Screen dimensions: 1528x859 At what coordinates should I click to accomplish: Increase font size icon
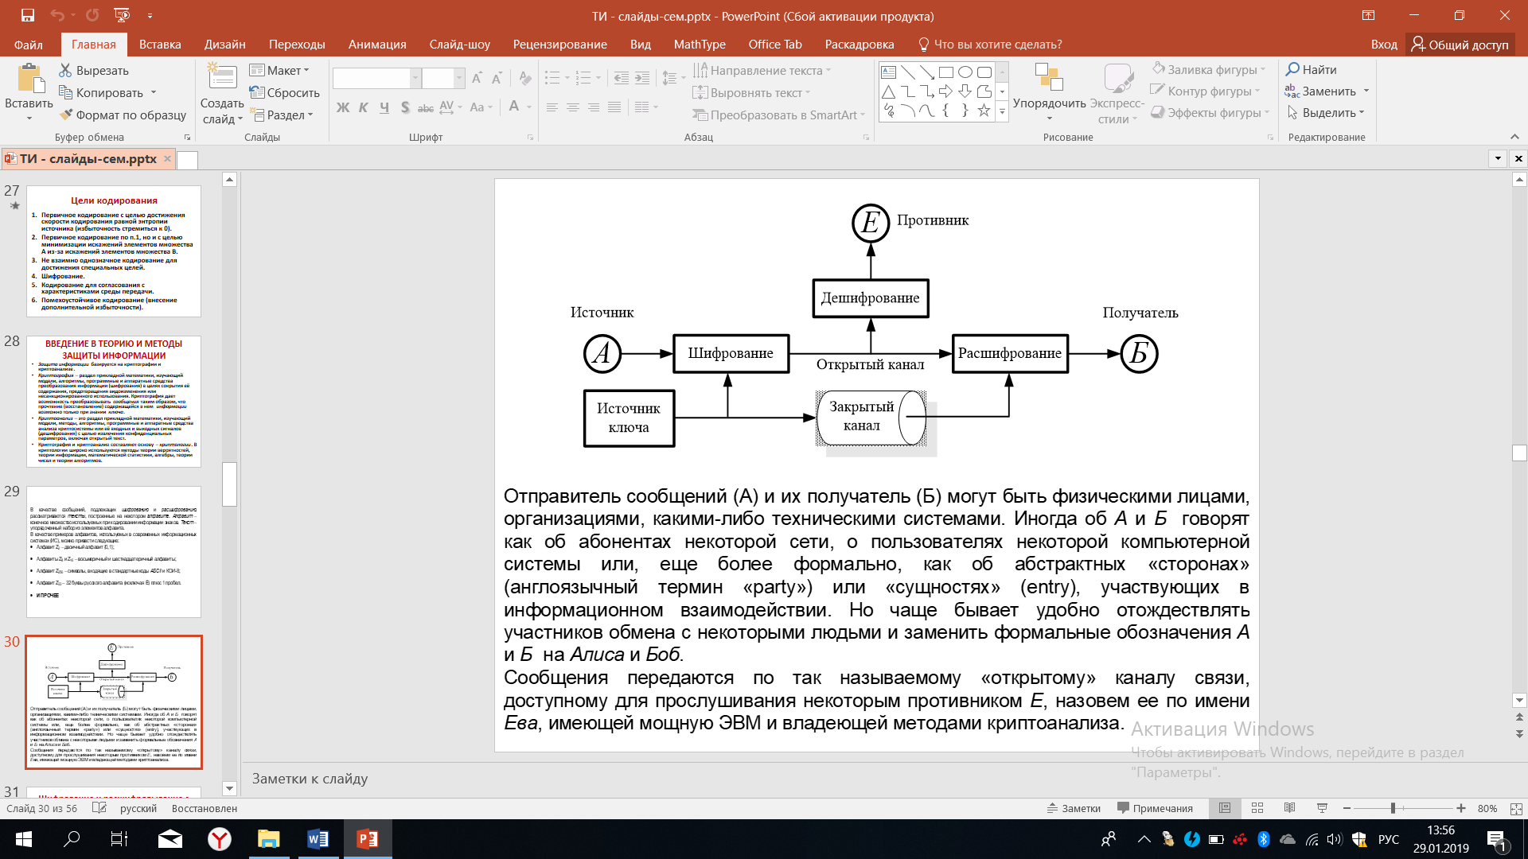tap(477, 78)
